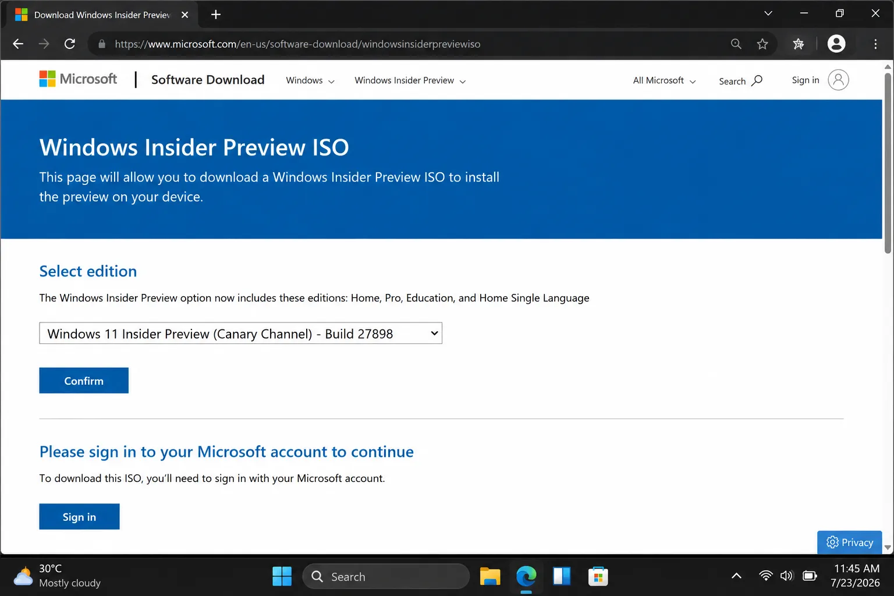Expand the Windows menu
This screenshot has width=894, height=596.
pyautogui.click(x=310, y=80)
